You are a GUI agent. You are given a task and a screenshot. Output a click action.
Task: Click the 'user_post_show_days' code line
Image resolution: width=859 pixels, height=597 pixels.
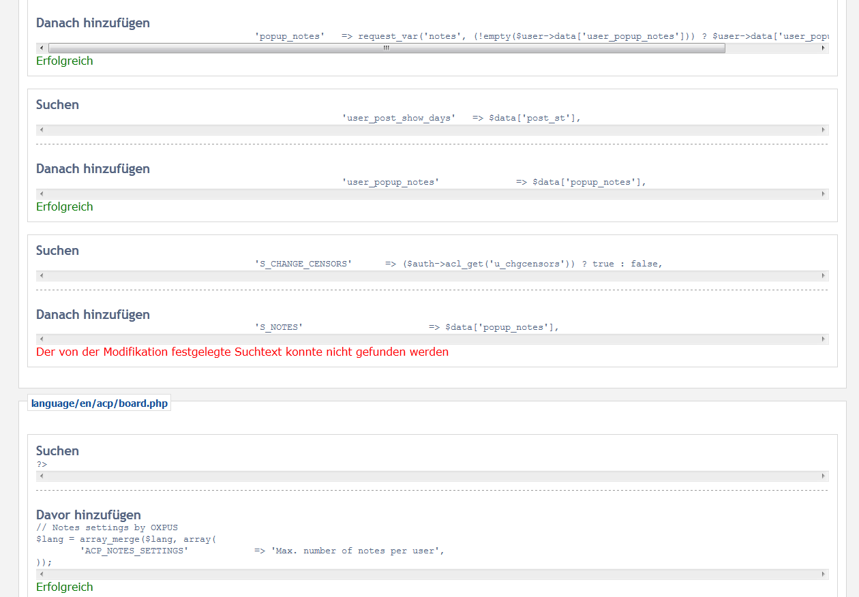[461, 118]
